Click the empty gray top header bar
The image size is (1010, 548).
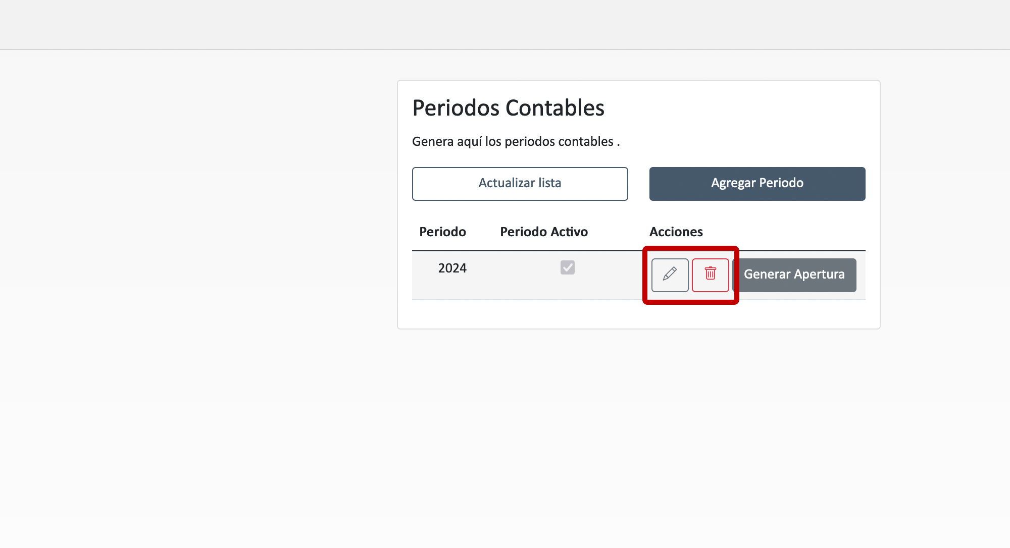pyautogui.click(x=505, y=24)
